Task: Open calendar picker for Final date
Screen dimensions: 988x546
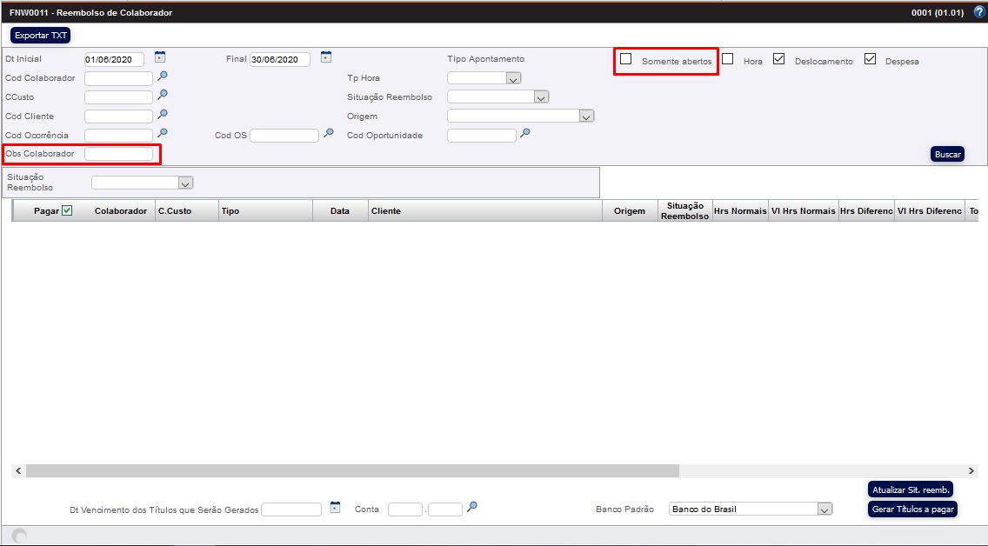Action: [x=325, y=57]
